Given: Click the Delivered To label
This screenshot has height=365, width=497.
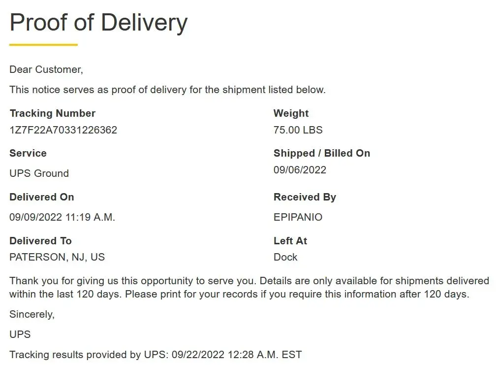Looking at the screenshot, I should point(40,241).
